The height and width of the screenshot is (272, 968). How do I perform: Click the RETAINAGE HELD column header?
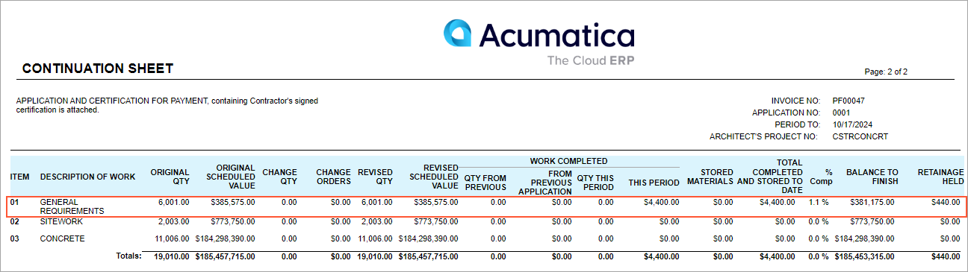940,177
